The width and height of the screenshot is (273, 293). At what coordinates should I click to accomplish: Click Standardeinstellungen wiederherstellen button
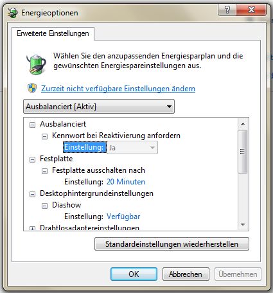pyautogui.click(x=172, y=244)
